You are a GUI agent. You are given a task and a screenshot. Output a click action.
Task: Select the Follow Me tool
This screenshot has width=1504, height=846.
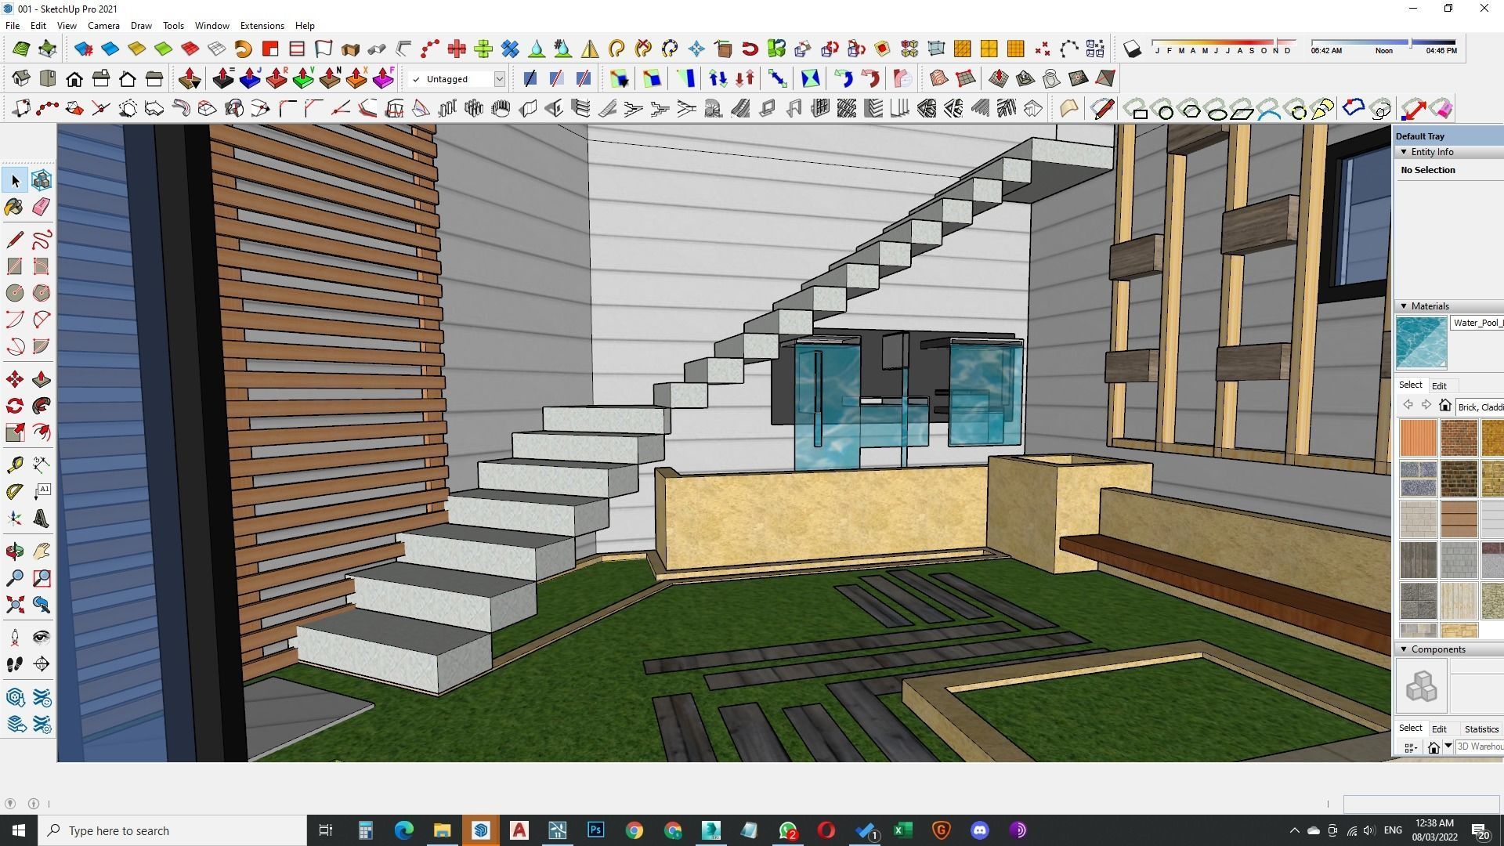42,407
